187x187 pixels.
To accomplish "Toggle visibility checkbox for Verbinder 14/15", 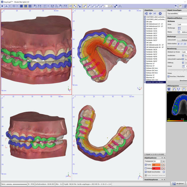I will (145, 28).
